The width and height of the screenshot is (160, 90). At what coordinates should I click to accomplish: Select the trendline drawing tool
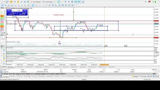46,5
